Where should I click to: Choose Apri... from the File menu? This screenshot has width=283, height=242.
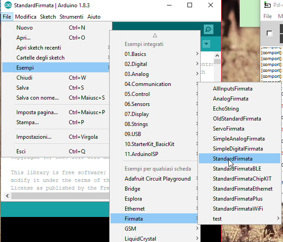[56, 38]
